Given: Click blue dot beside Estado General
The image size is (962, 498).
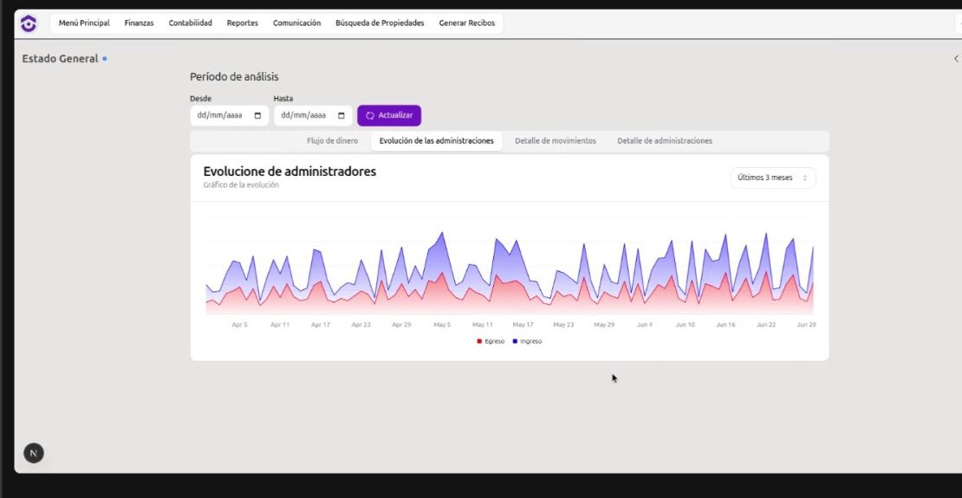Looking at the screenshot, I should pos(105,59).
